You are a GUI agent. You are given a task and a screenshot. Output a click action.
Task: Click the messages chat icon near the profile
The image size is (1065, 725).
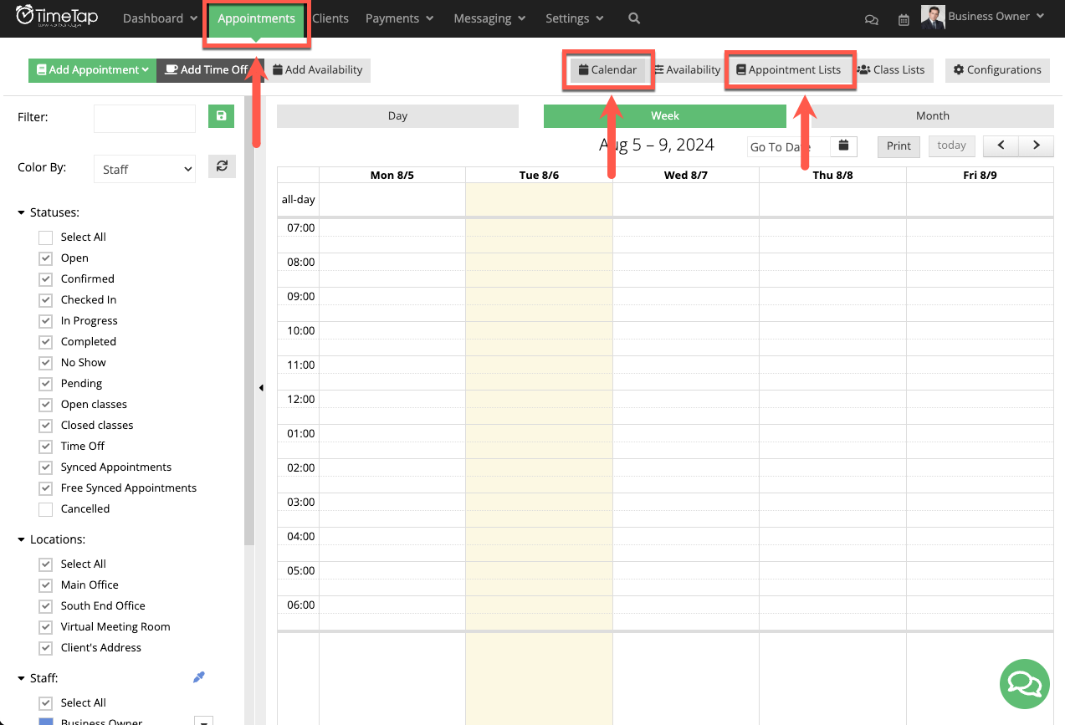[871, 18]
